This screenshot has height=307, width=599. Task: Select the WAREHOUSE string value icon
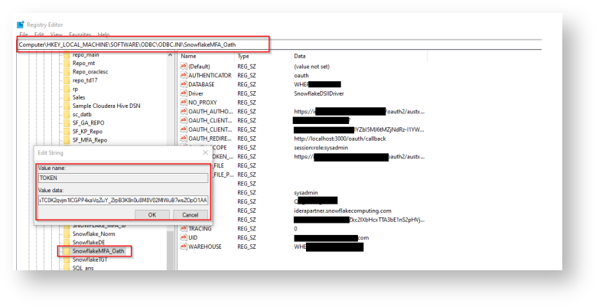[184, 247]
